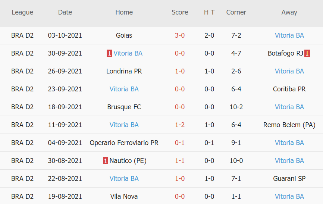323x204 pixels.
Task: Click the red card badge beside Nautico (PE)
Action: coord(106,161)
